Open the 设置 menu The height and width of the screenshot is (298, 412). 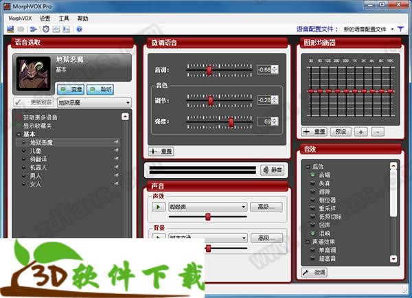45,19
